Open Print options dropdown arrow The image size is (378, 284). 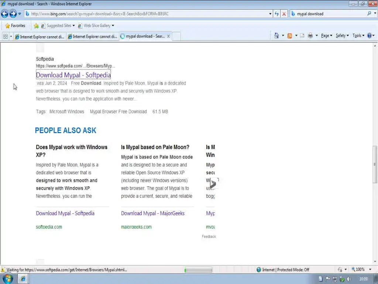click(316, 36)
